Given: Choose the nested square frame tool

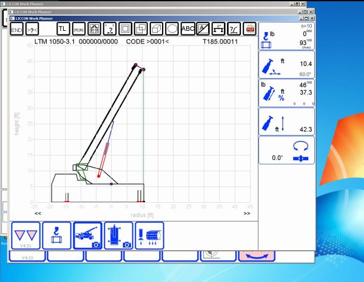Looking at the screenshot, I should pyautogui.click(x=126, y=29).
